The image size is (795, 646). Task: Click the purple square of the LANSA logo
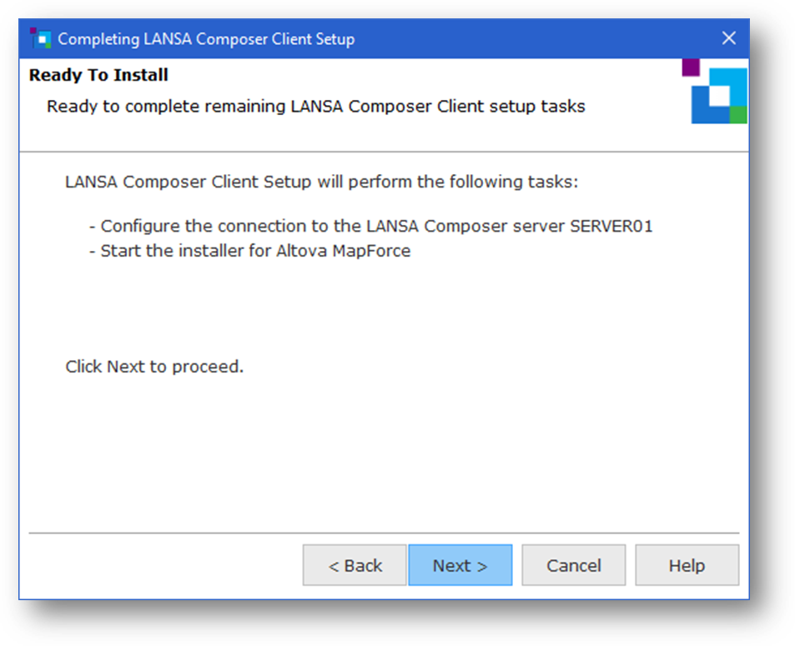point(691,67)
